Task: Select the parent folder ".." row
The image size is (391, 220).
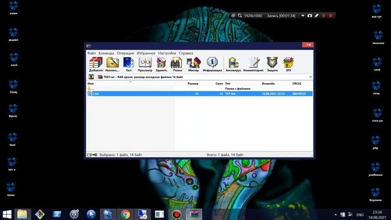Action: click(x=200, y=89)
